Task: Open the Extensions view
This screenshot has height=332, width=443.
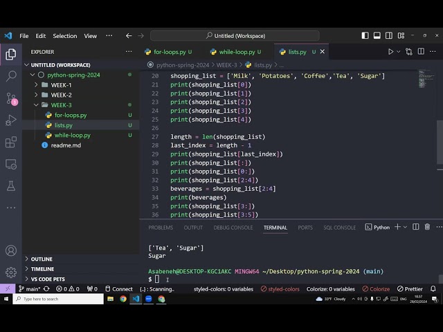Action: click(x=11, y=142)
